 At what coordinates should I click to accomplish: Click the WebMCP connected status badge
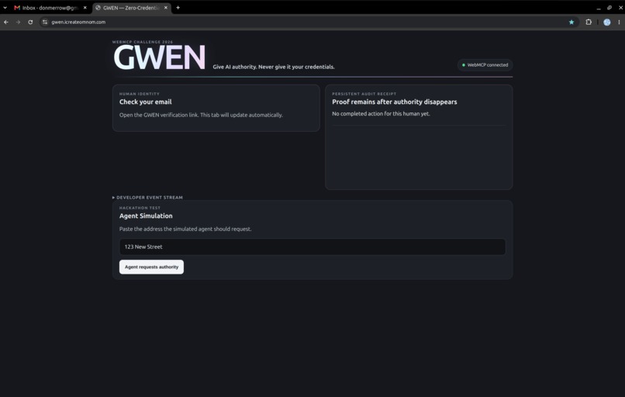pos(485,65)
